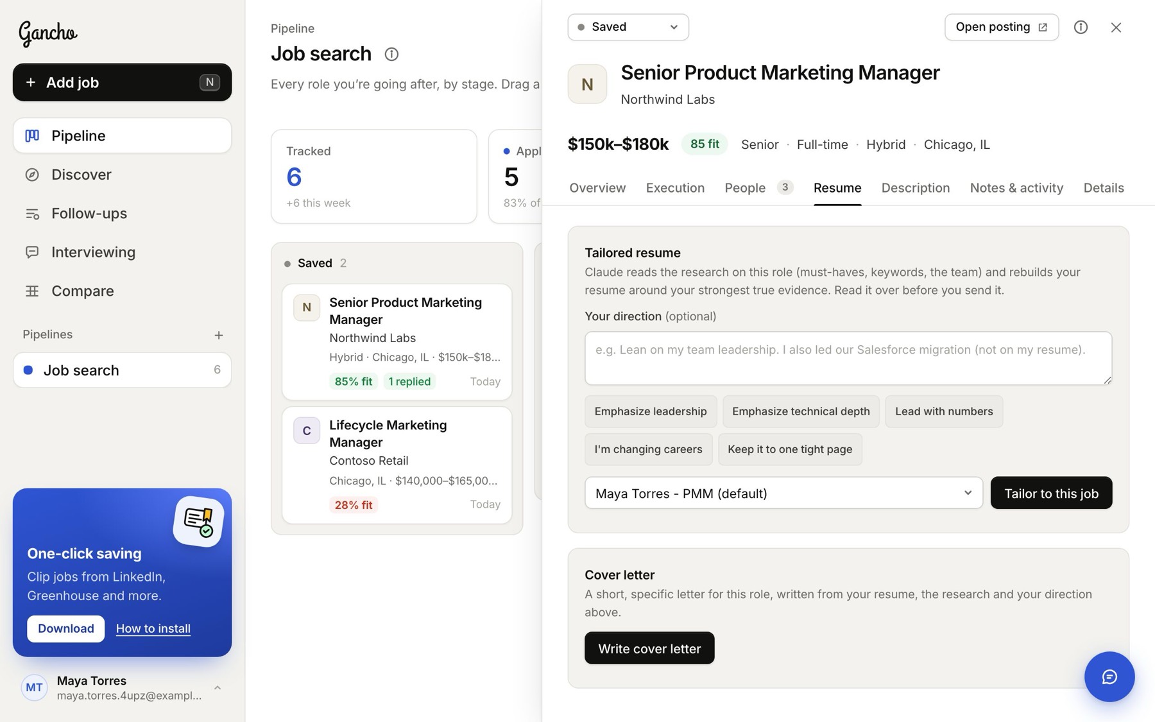Click Contoso Retail C logo on card

pyautogui.click(x=307, y=431)
